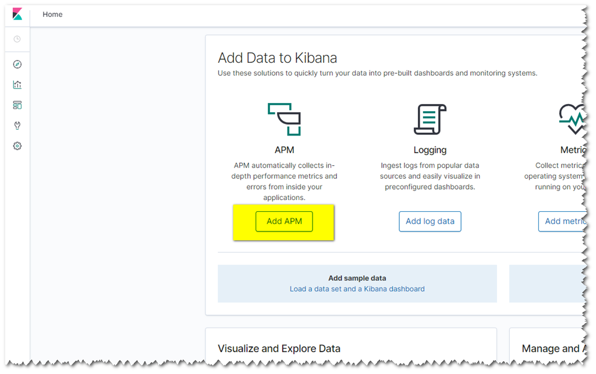
Task: Open Management via the gear icon
Action: 17,146
